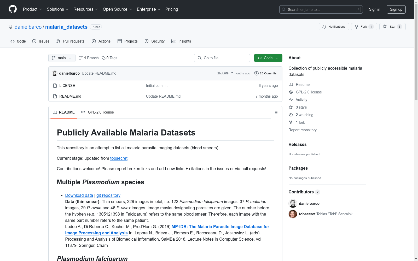The image size is (418, 261).
Task: Click the magnifier icon in the search bar
Action: pyautogui.click(x=284, y=9)
